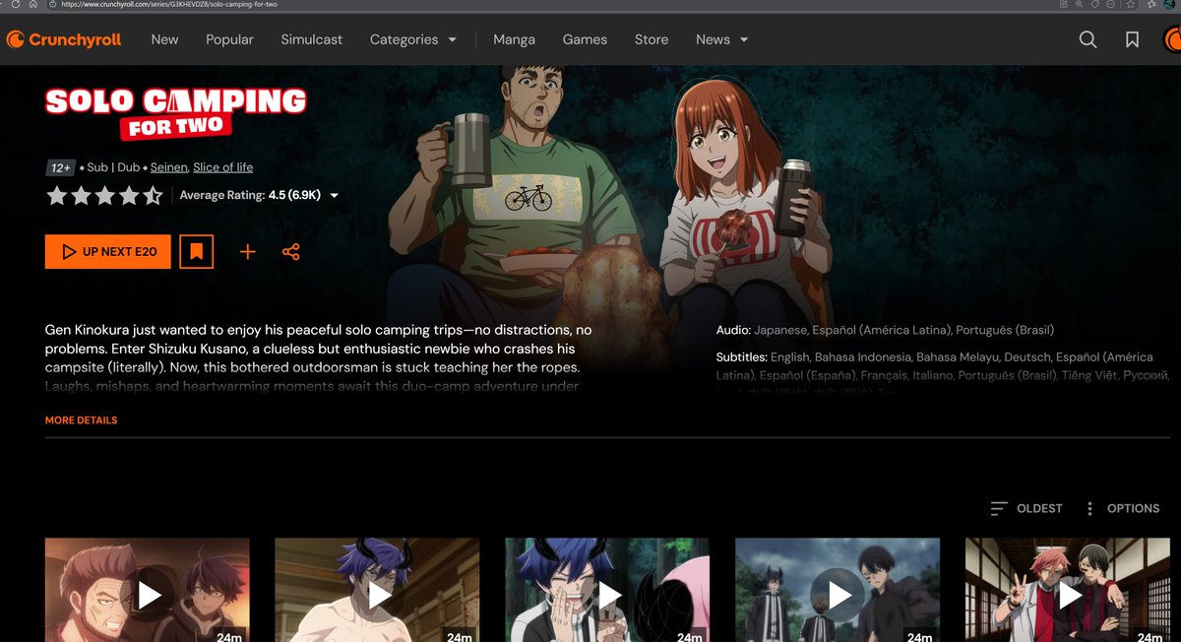This screenshot has height=642, width=1181.
Task: Toggle the orange watchlist bookmark button
Action: [196, 252]
